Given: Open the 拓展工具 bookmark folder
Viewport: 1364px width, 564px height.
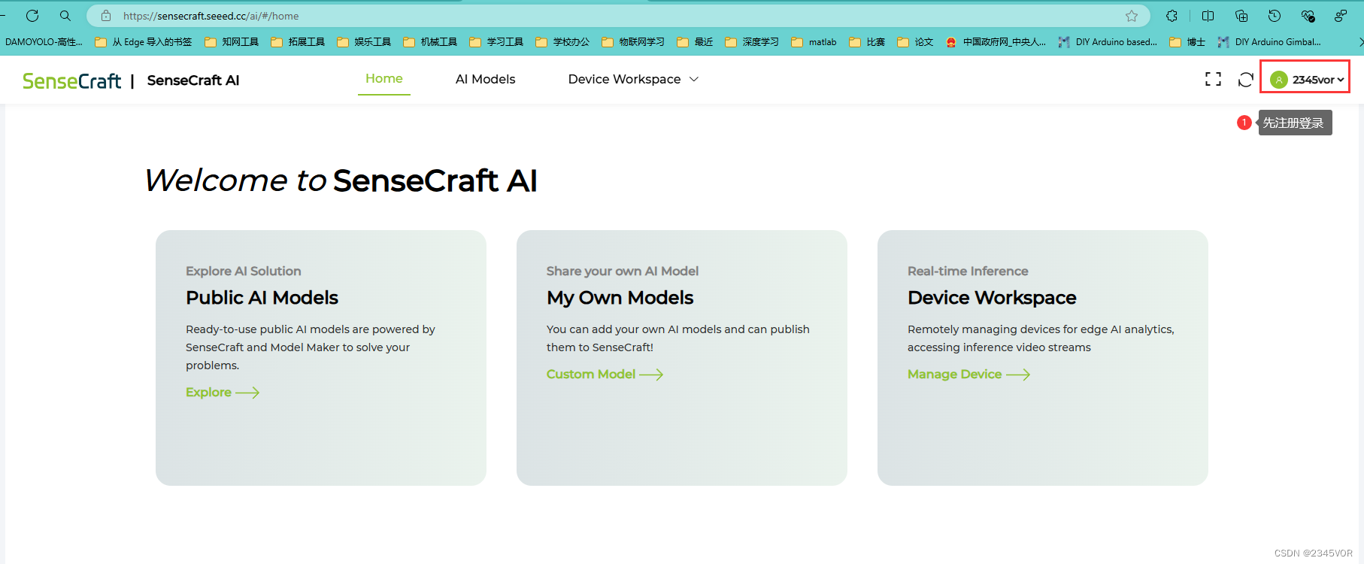Looking at the screenshot, I should point(298,42).
